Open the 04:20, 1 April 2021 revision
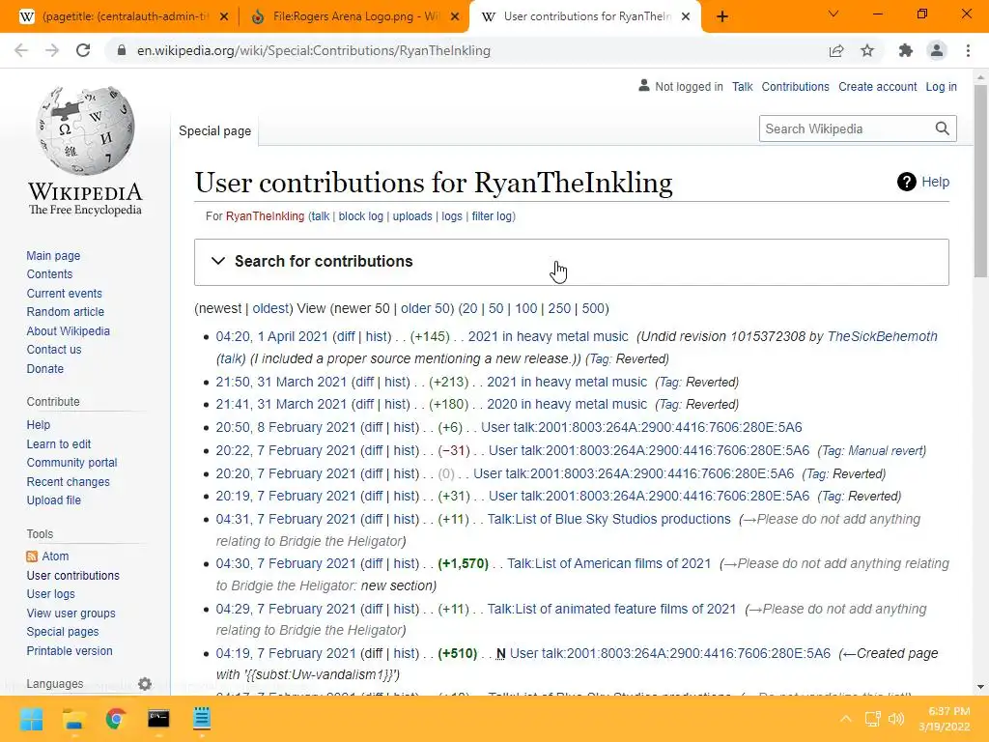 271,337
